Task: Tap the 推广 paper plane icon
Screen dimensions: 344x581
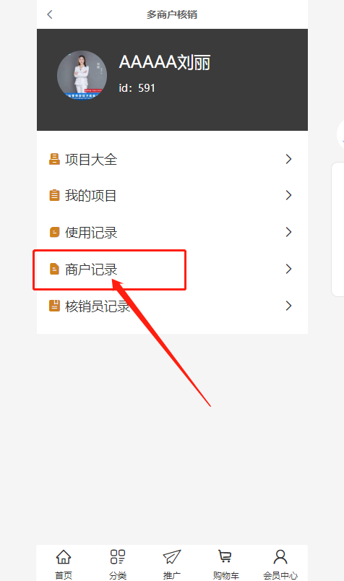Action: (x=172, y=556)
